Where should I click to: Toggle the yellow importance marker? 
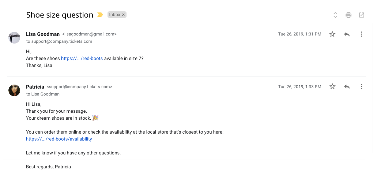[x=100, y=15]
